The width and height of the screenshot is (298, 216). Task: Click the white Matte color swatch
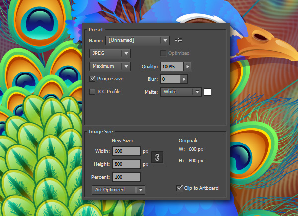(x=207, y=92)
